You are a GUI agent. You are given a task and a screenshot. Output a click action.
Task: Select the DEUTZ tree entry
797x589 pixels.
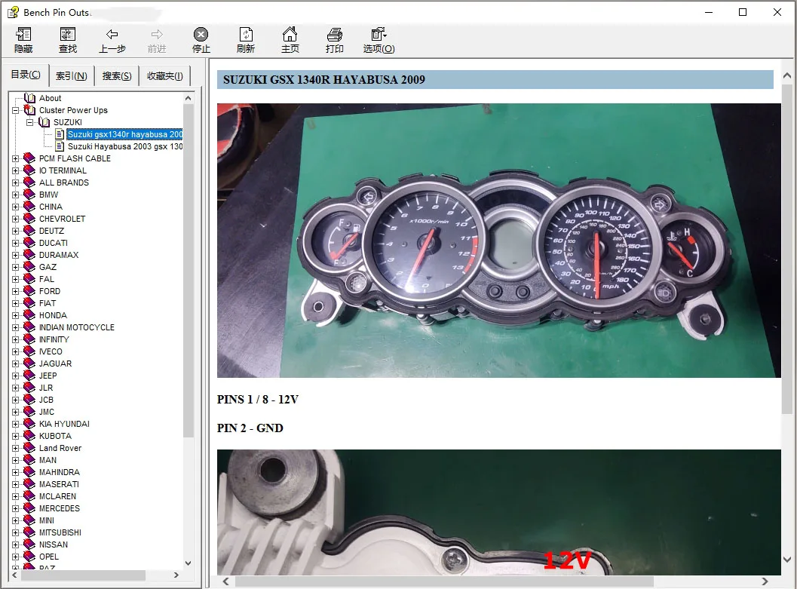(51, 231)
